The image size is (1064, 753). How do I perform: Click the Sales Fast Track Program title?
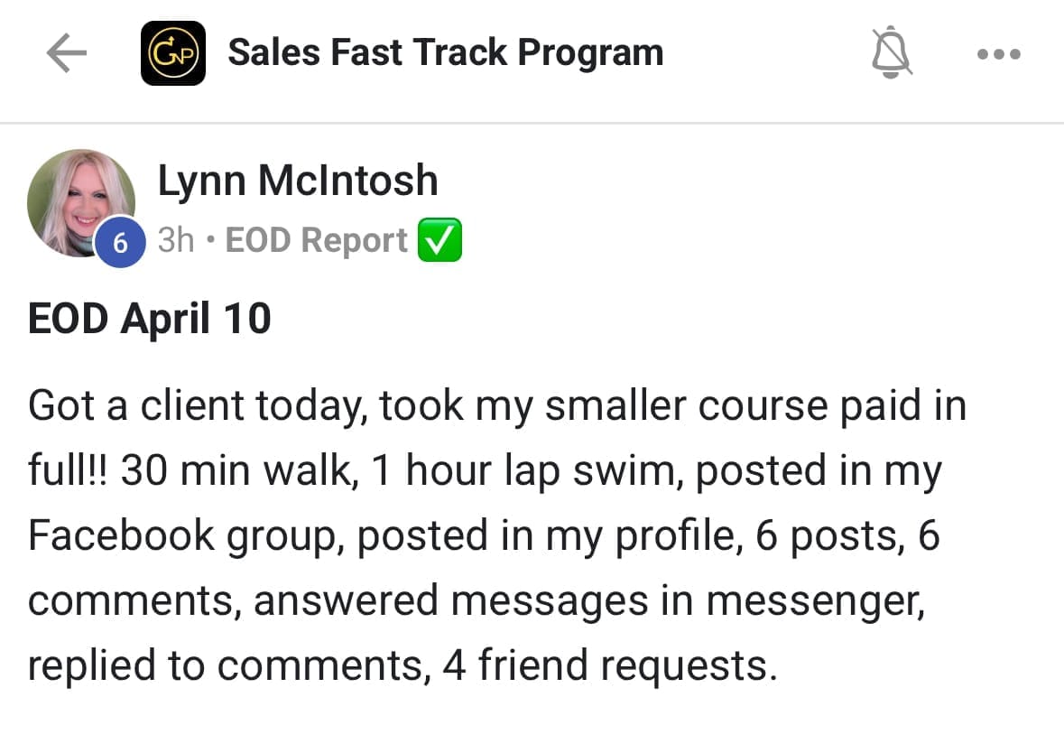[x=445, y=52]
